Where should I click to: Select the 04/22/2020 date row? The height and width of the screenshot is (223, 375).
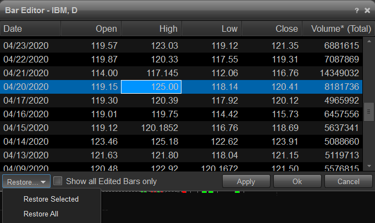coord(181,59)
